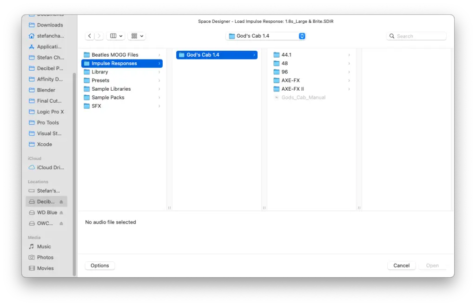
Task: Open the AXE-FX folder
Action: (x=312, y=80)
